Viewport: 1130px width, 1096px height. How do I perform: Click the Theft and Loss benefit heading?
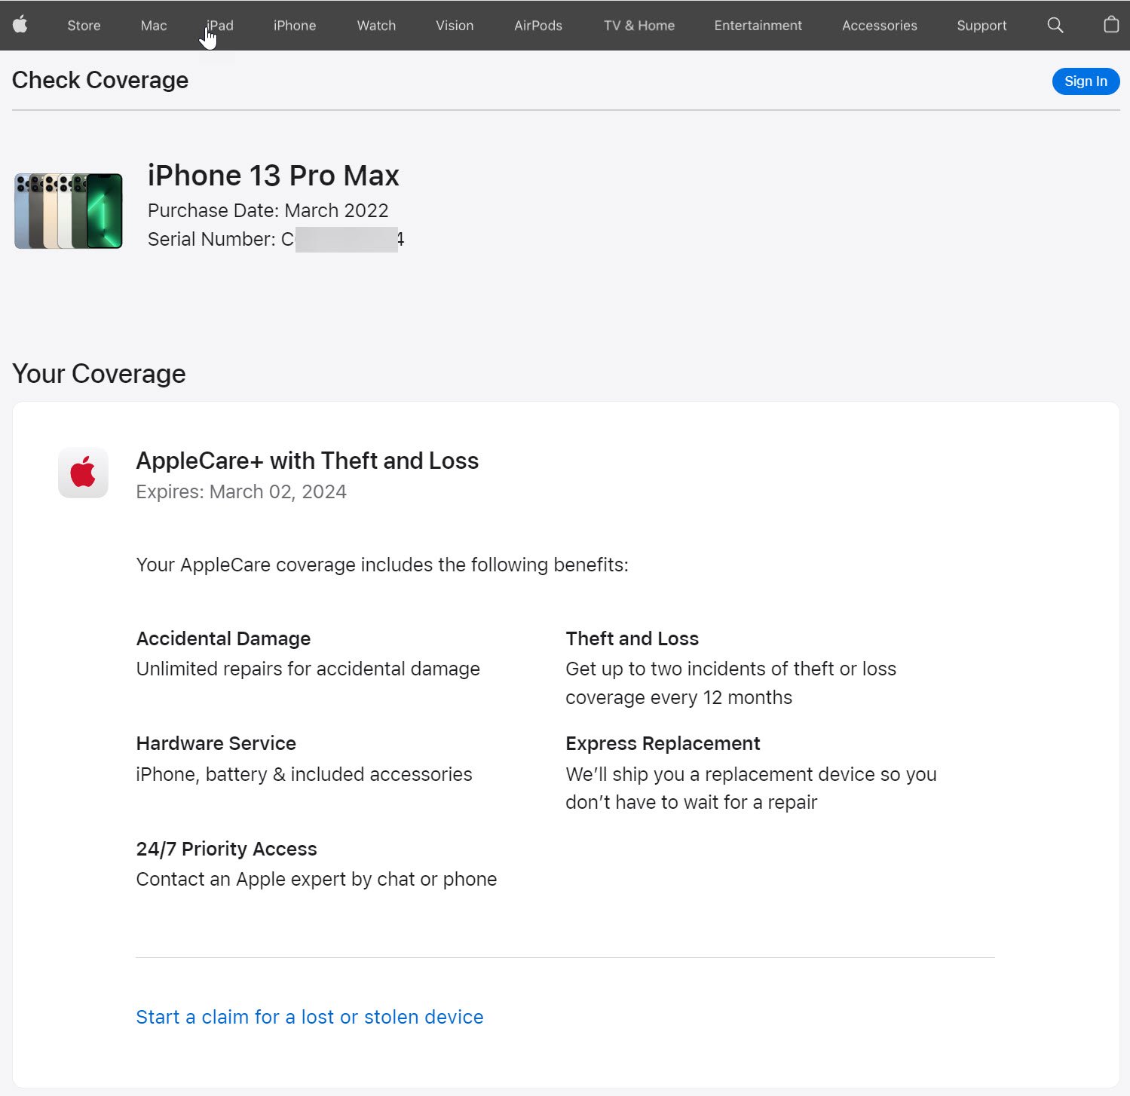pos(632,638)
